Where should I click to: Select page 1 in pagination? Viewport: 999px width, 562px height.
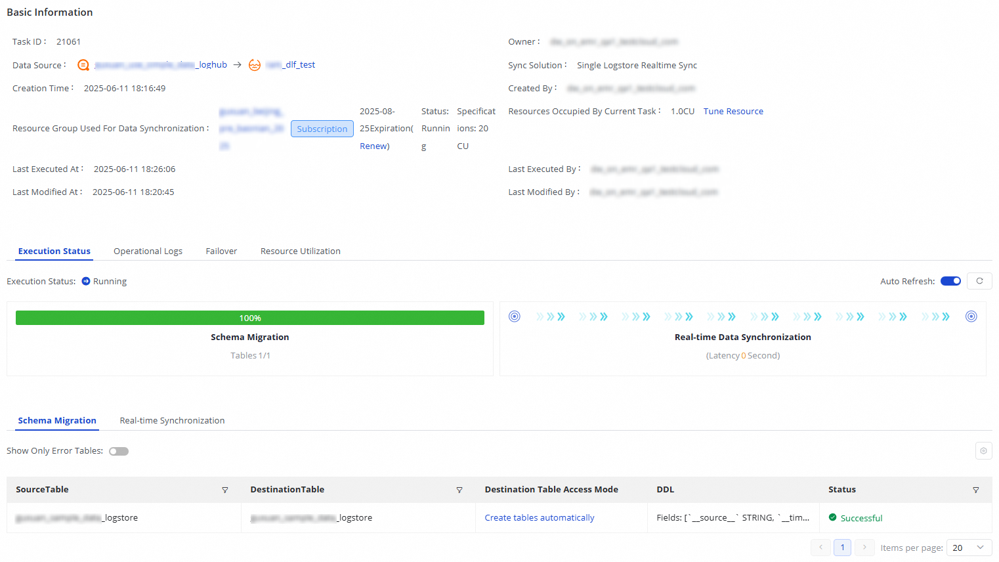[843, 548]
